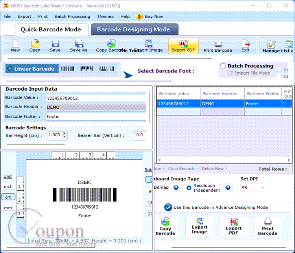
Task: Select the Linear Barcode radio button
Action: click(9, 69)
